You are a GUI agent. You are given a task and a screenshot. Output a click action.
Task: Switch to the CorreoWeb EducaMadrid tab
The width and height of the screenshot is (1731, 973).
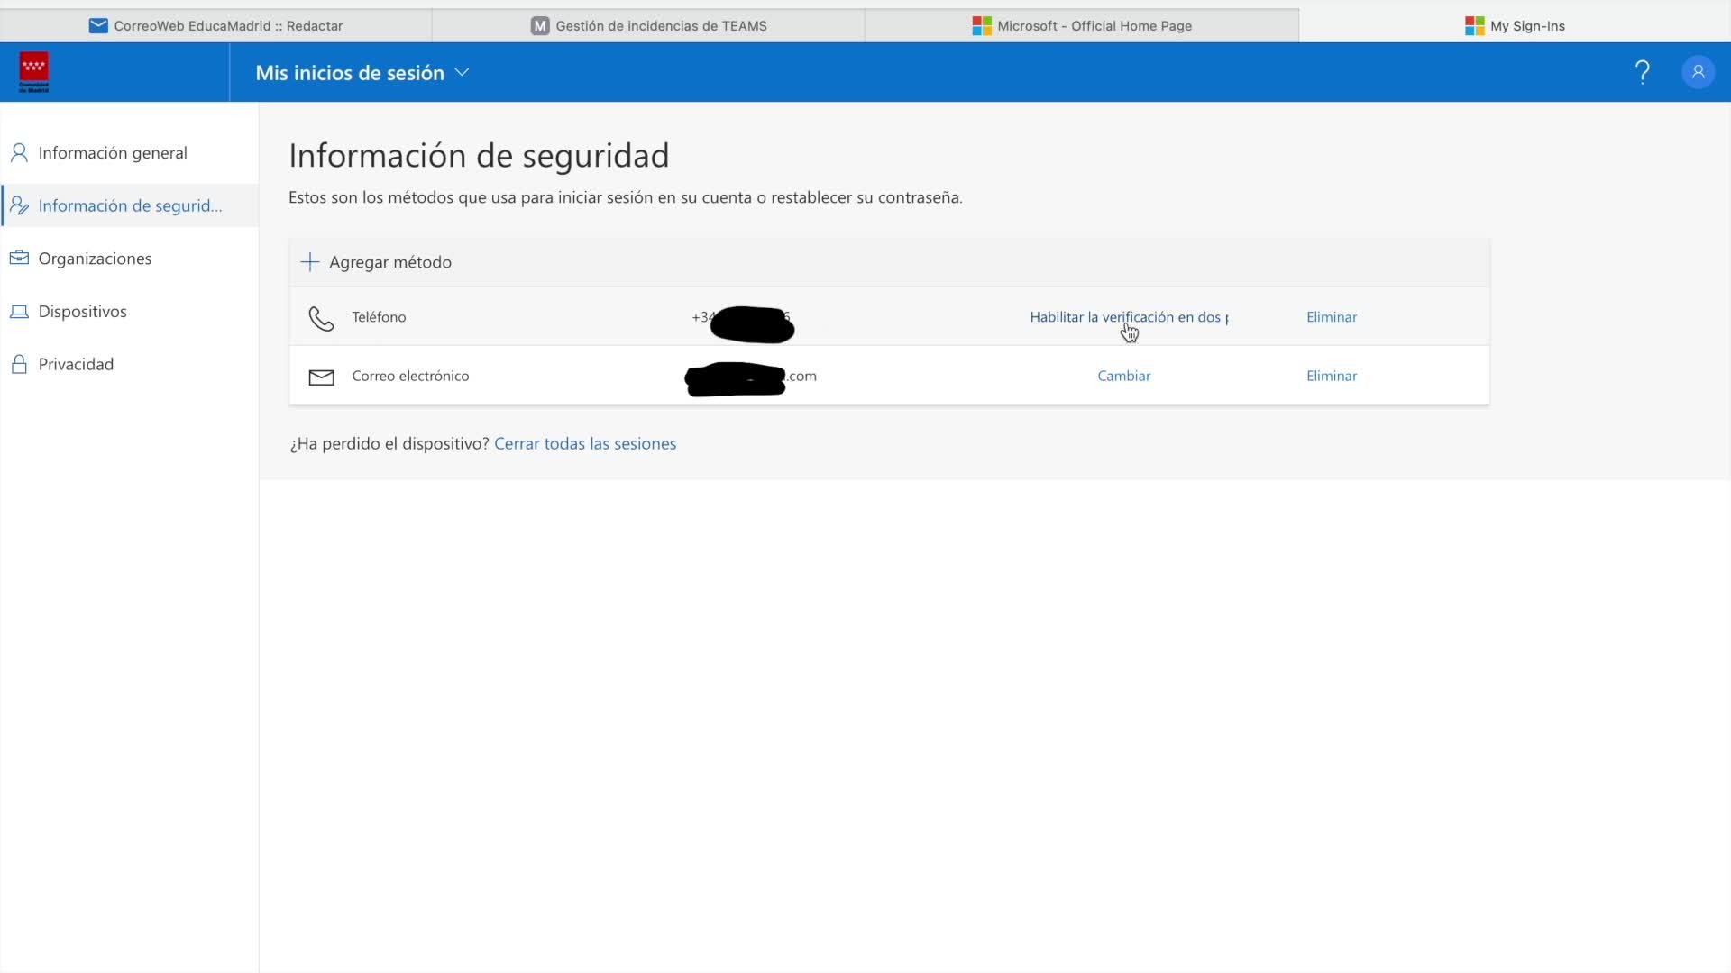216,26
